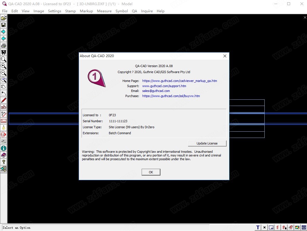
Task: Open the View menu
Action: (26, 11)
